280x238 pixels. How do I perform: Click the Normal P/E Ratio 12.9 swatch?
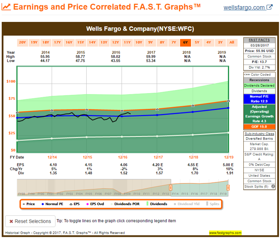[259, 99]
